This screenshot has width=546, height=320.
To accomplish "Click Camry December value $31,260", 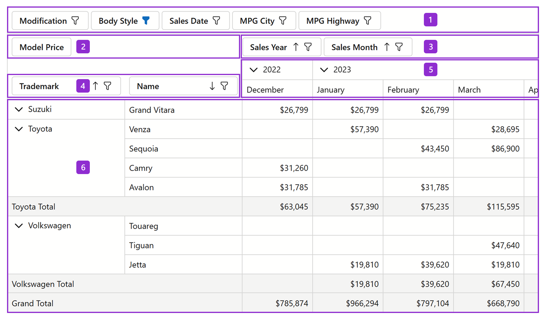I will 294,168.
